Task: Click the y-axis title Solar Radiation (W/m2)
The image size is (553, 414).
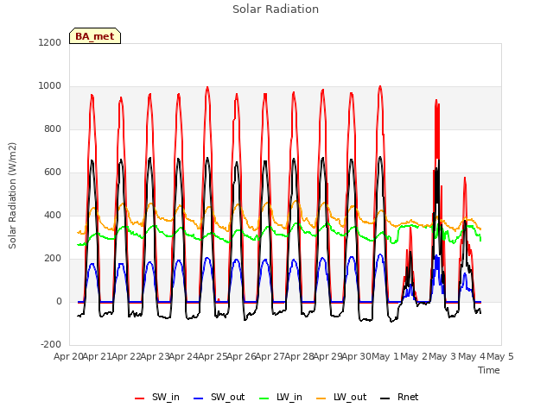Action: point(12,196)
